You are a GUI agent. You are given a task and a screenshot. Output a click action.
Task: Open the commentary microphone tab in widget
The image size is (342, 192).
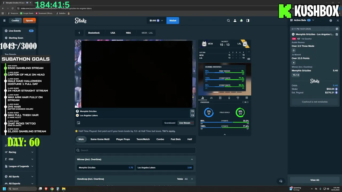[x=229, y=98]
